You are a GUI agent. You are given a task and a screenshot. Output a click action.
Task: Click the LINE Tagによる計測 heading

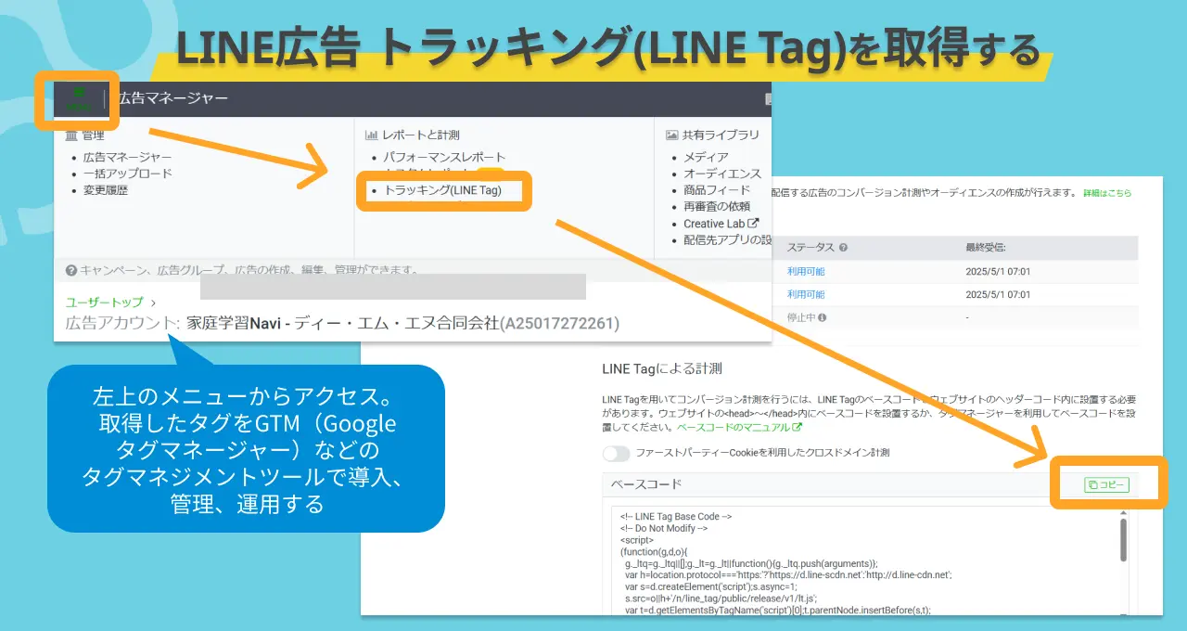[661, 368]
